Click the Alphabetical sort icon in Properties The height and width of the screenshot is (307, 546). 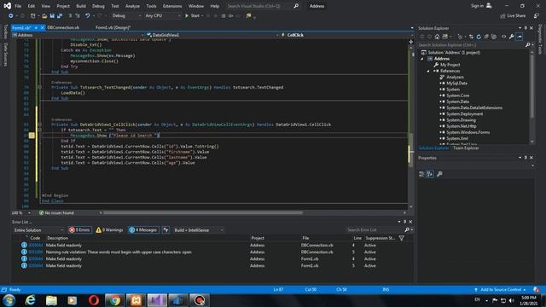(430, 174)
